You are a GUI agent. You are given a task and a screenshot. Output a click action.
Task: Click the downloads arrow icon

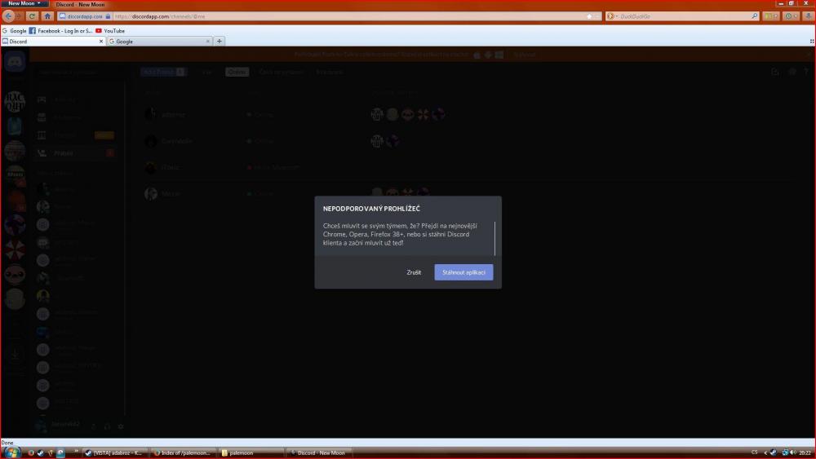coord(808,16)
